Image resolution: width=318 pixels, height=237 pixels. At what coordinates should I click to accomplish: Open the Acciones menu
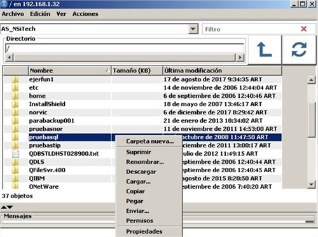pos(85,14)
